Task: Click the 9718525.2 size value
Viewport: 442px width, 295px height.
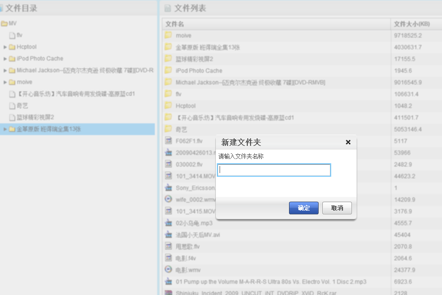Action: pos(408,36)
